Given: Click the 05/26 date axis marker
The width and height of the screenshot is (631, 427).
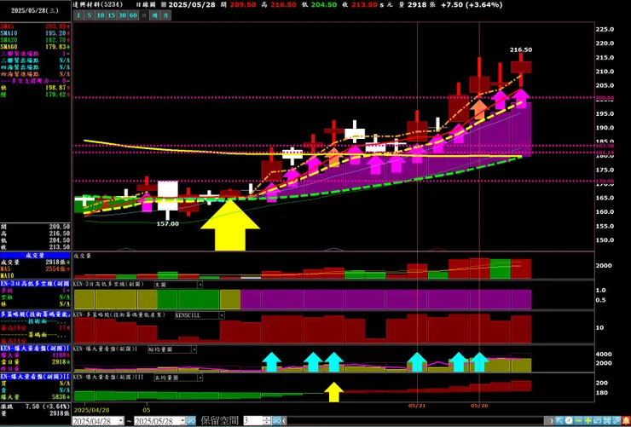Looking at the screenshot, I should click(479, 406).
